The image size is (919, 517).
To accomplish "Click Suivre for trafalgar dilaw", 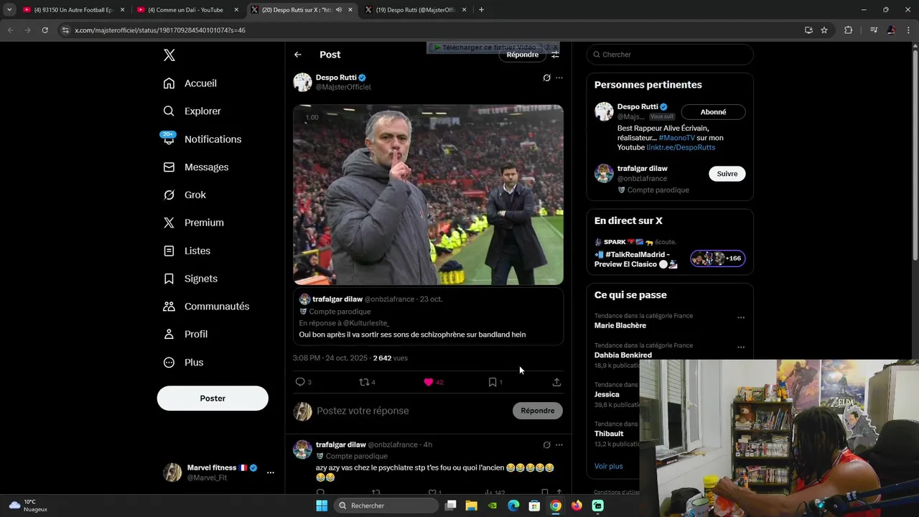I will 727,174.
